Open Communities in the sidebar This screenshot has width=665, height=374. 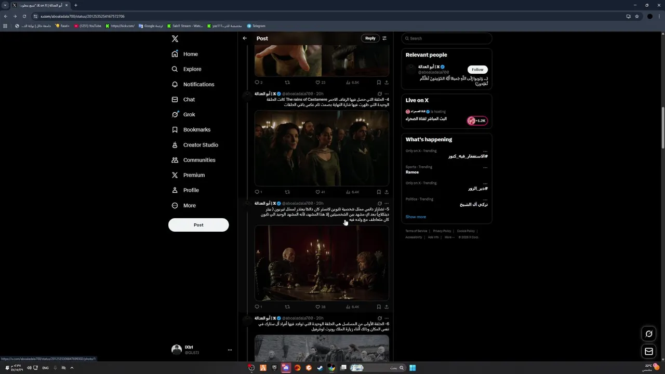(193, 160)
